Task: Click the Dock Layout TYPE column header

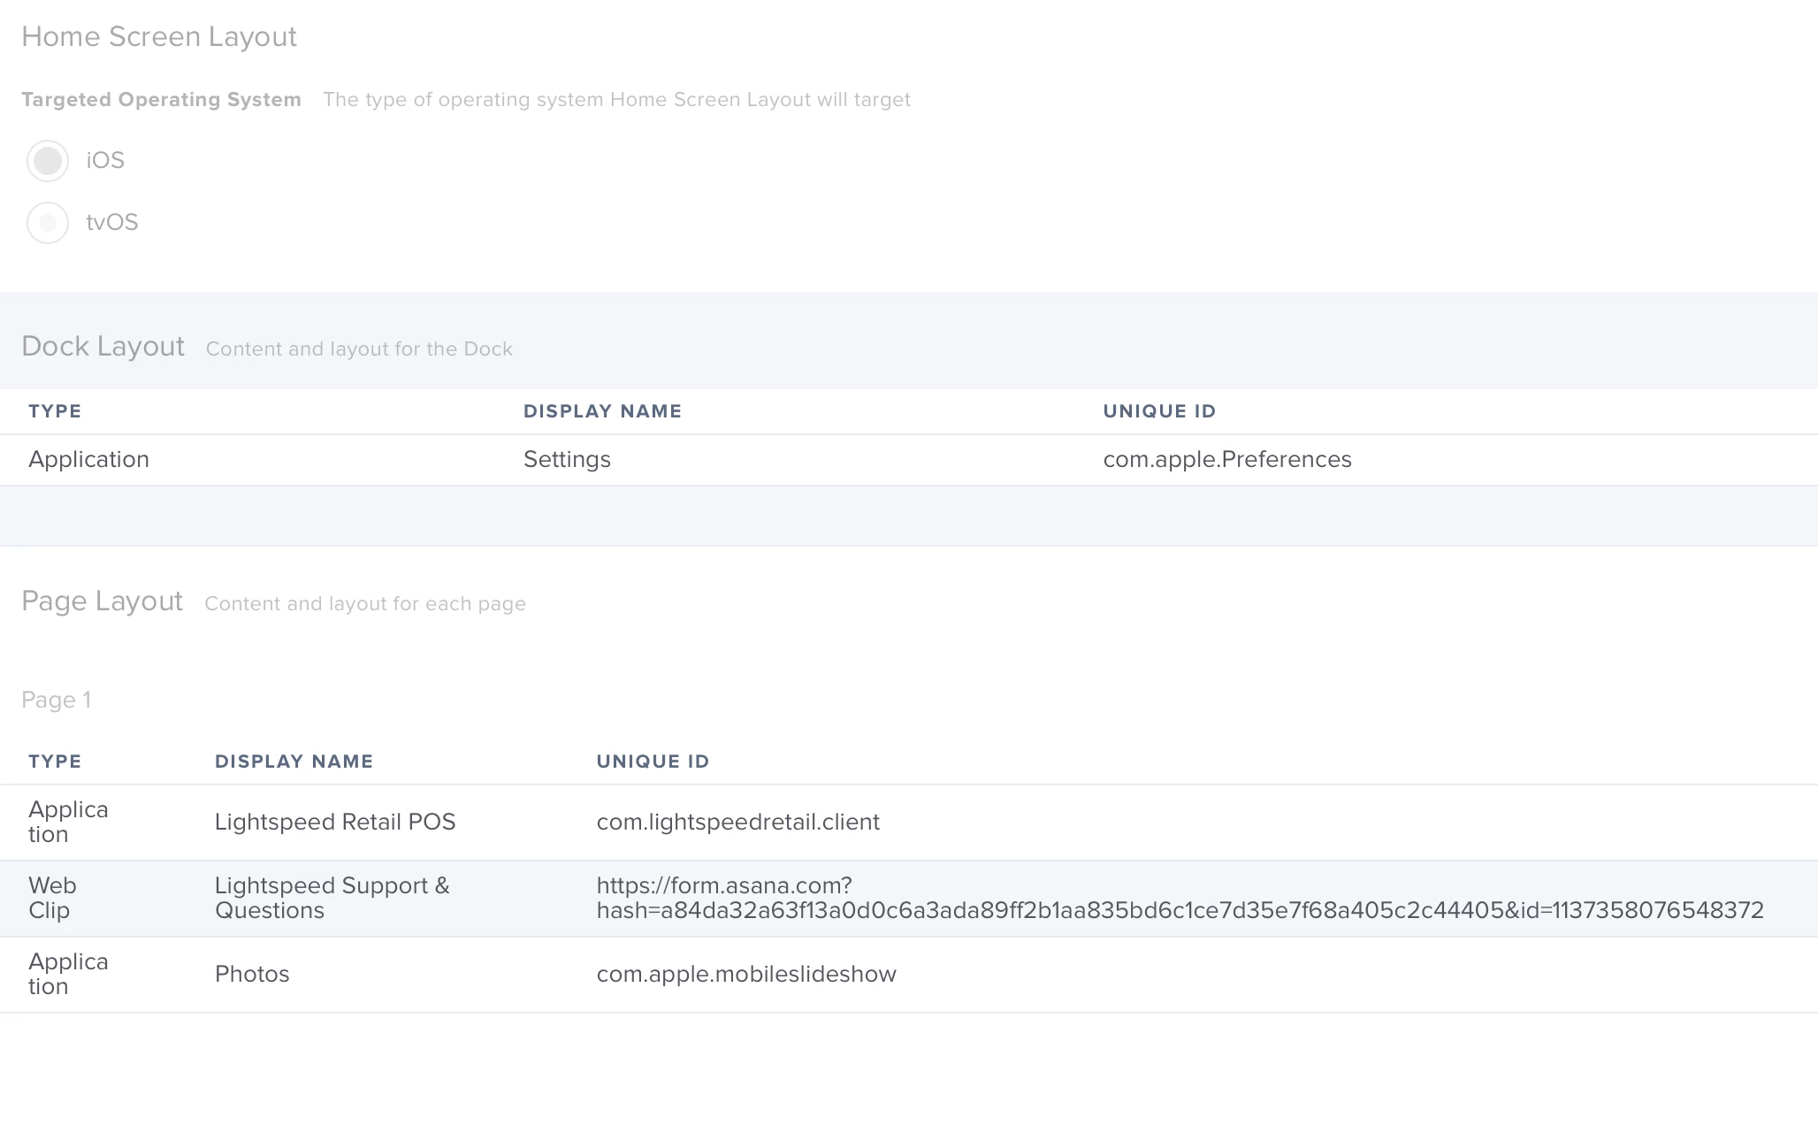Action: (x=55, y=411)
